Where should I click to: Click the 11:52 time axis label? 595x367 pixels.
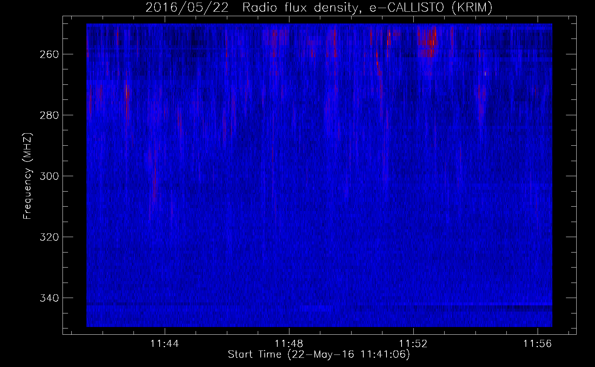pyautogui.click(x=413, y=344)
